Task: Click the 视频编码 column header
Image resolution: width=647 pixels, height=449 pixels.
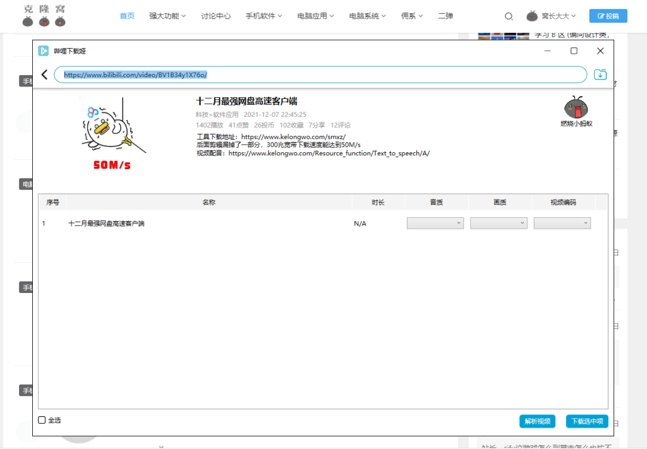Action: point(563,202)
